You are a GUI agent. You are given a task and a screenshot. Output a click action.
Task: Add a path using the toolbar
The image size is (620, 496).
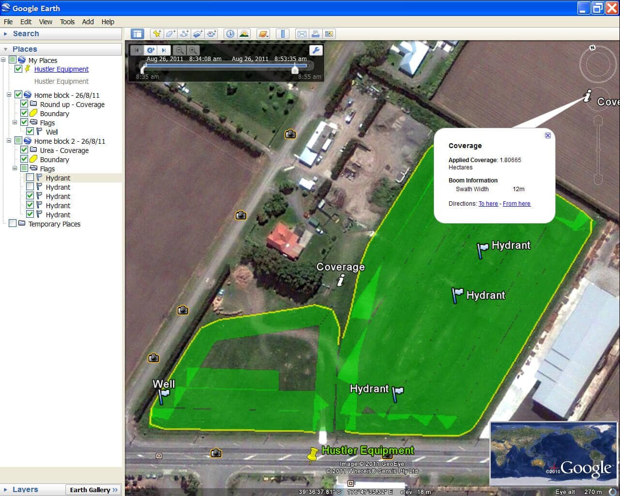pos(184,34)
